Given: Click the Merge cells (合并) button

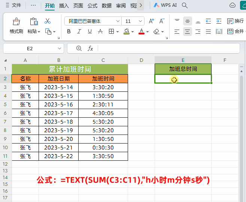Looking at the screenshot, I should point(236,31).
